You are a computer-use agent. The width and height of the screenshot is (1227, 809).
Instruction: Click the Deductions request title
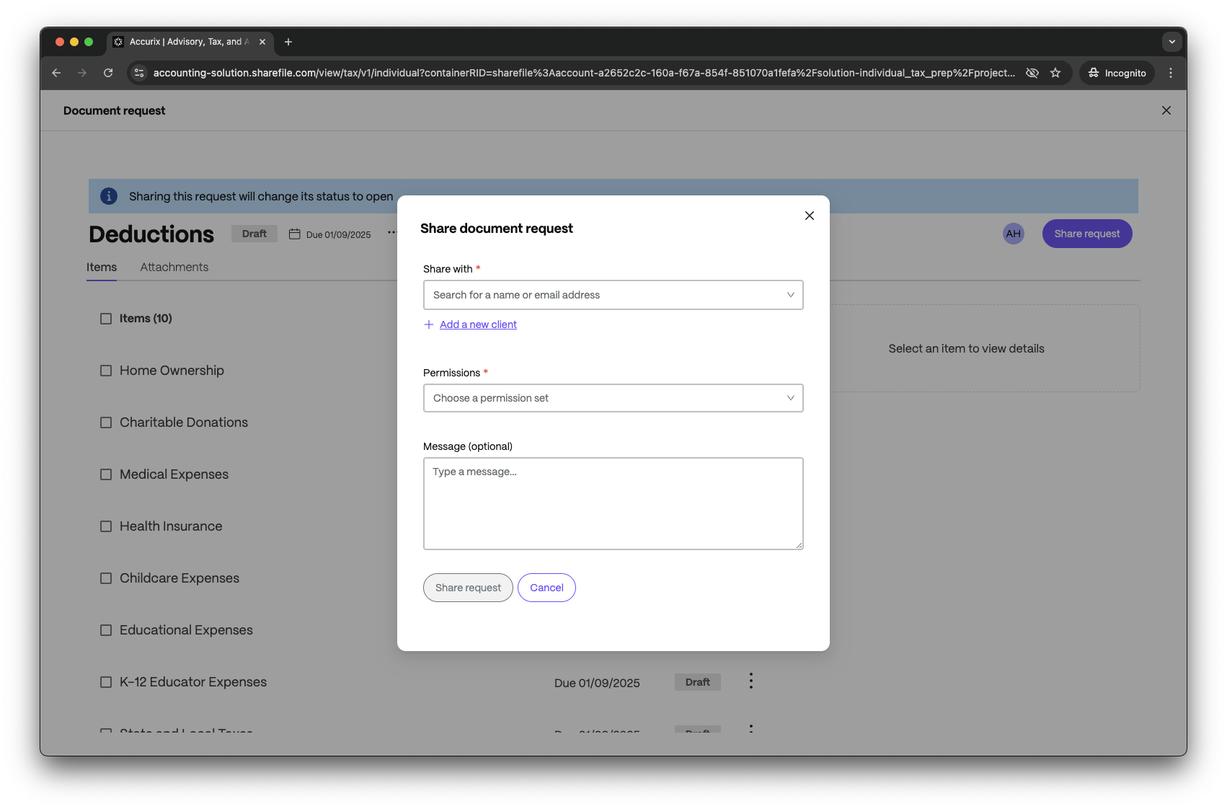click(x=151, y=234)
